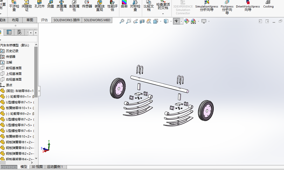Screen dimensions: 284x170
Task: Click Zoom to Fit in view toolbar
Action: point(122,21)
